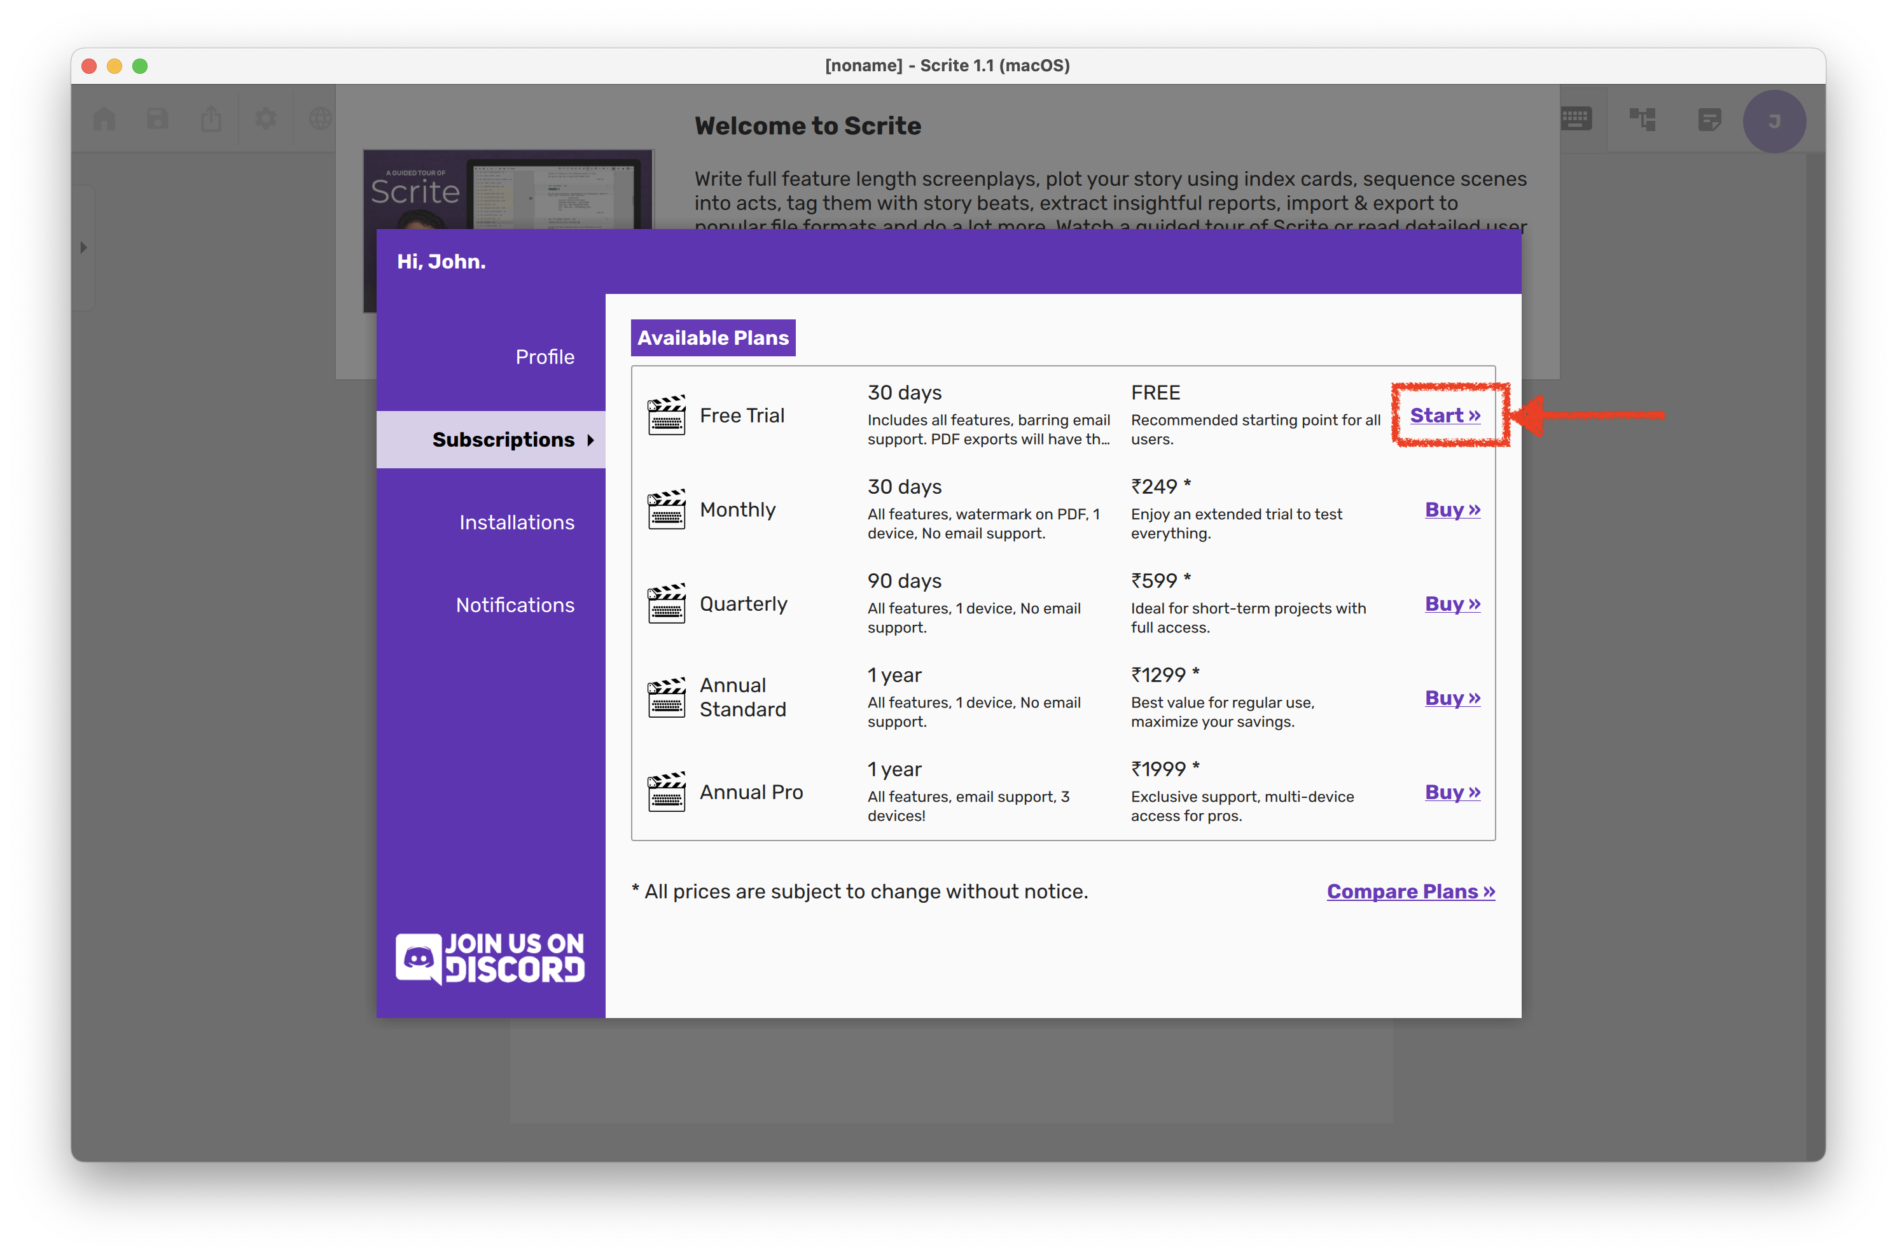Buy the Annual Standard plan

click(1452, 698)
